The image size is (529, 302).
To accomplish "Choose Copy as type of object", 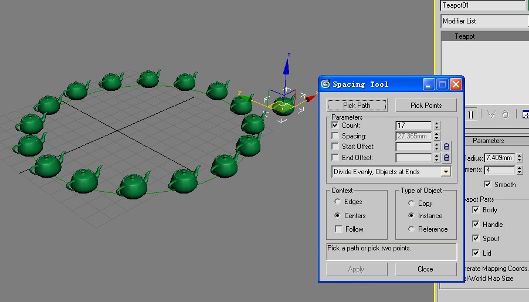I will click(x=411, y=203).
